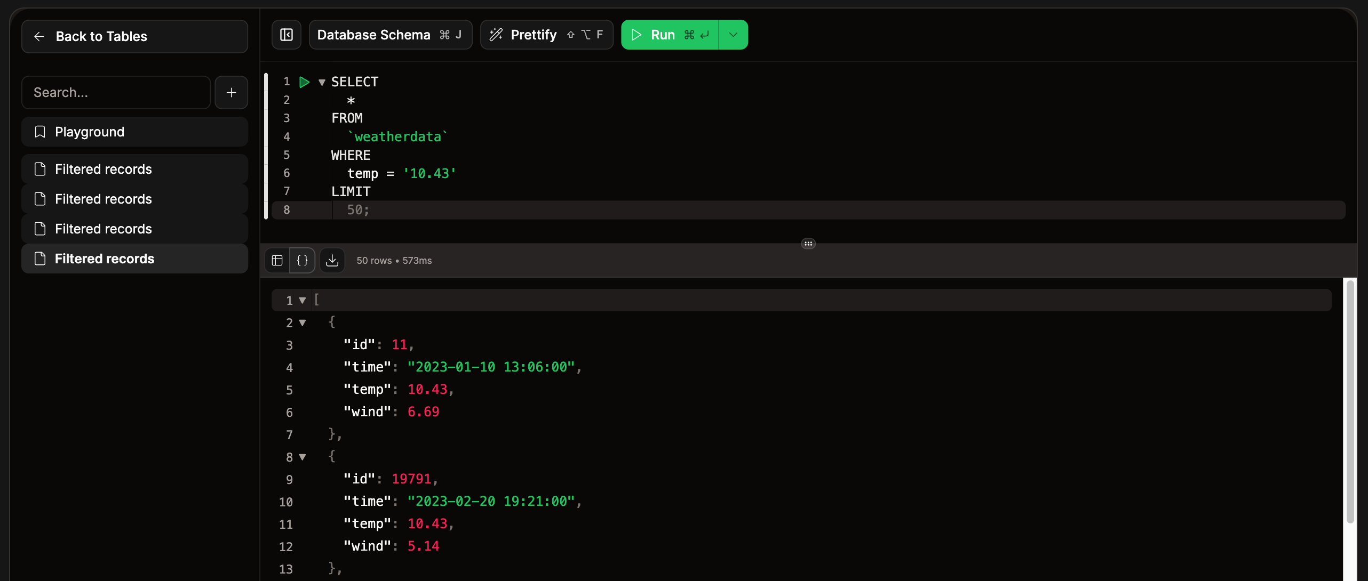Click the grip dots handle above the results

pyautogui.click(x=808, y=243)
